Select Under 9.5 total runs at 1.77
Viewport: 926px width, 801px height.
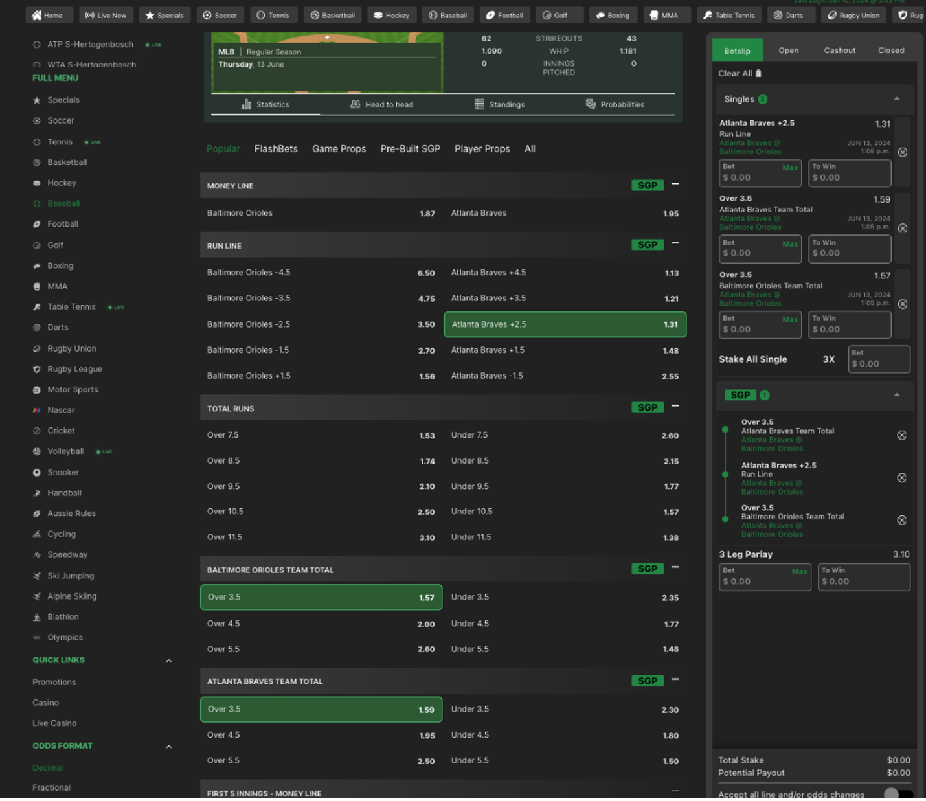coord(565,487)
